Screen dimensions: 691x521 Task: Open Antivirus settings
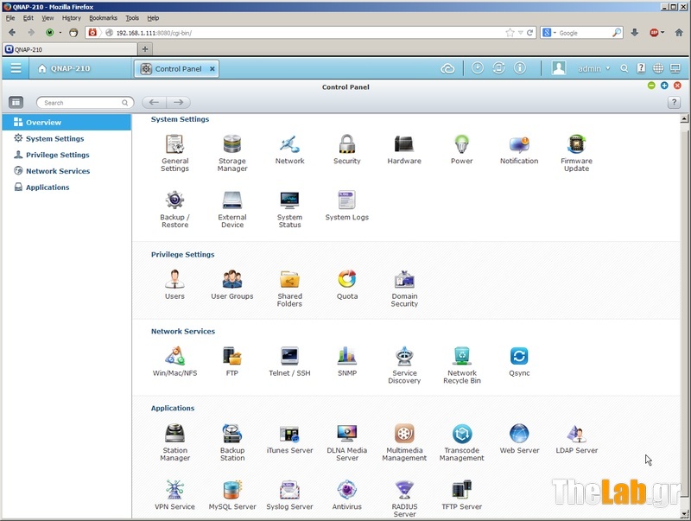click(347, 495)
